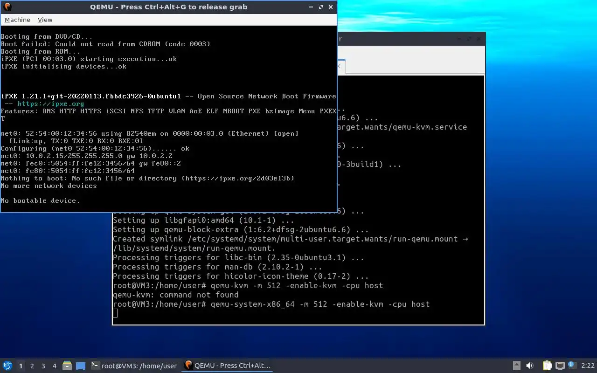This screenshot has width=597, height=373.
Task: Click the show desktop icon in the taskbar
Action: [81, 366]
